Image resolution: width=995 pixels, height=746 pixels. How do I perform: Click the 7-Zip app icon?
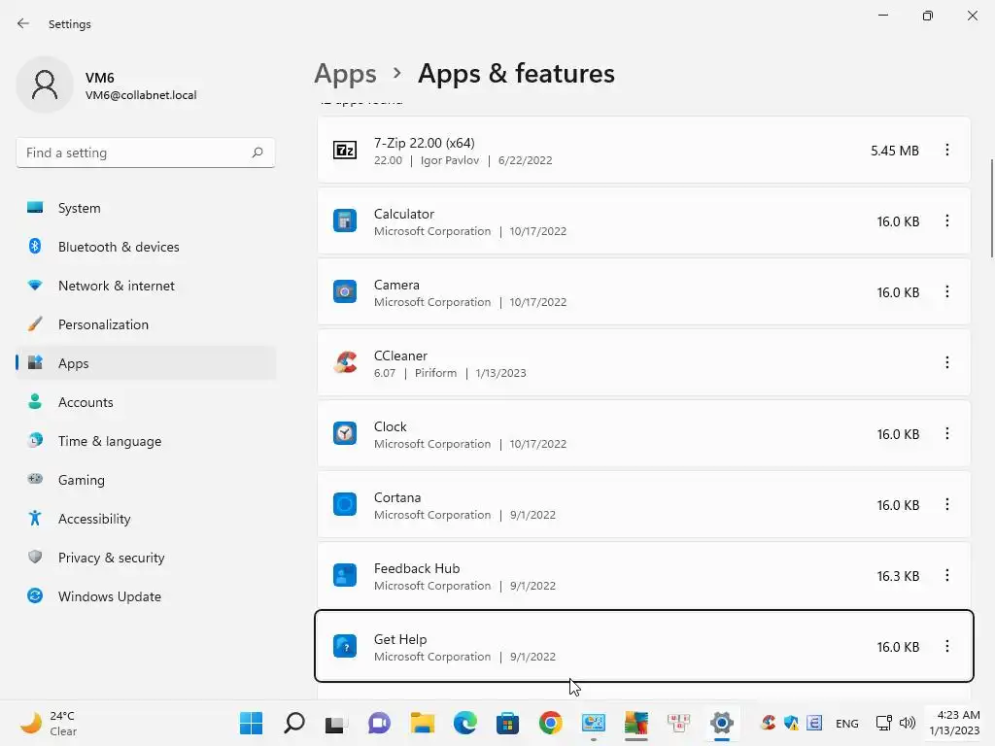(x=345, y=151)
